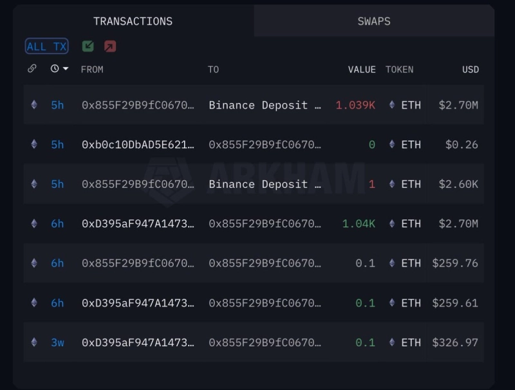Viewport: 515px width, 390px height.
Task: Click ETH token icon in $259.76 row
Action: click(x=391, y=263)
